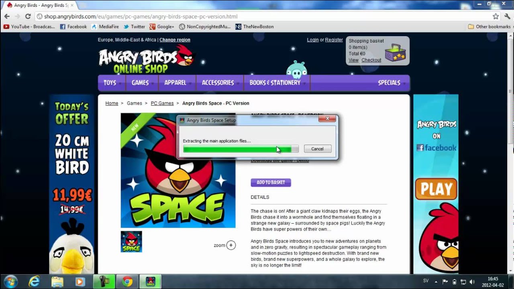This screenshot has width=514, height=289.
Task: Select the small Space thumbnail image
Action: 131,242
